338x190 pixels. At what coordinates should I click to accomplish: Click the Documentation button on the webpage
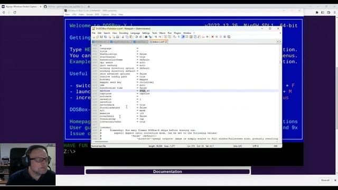(x=167, y=172)
